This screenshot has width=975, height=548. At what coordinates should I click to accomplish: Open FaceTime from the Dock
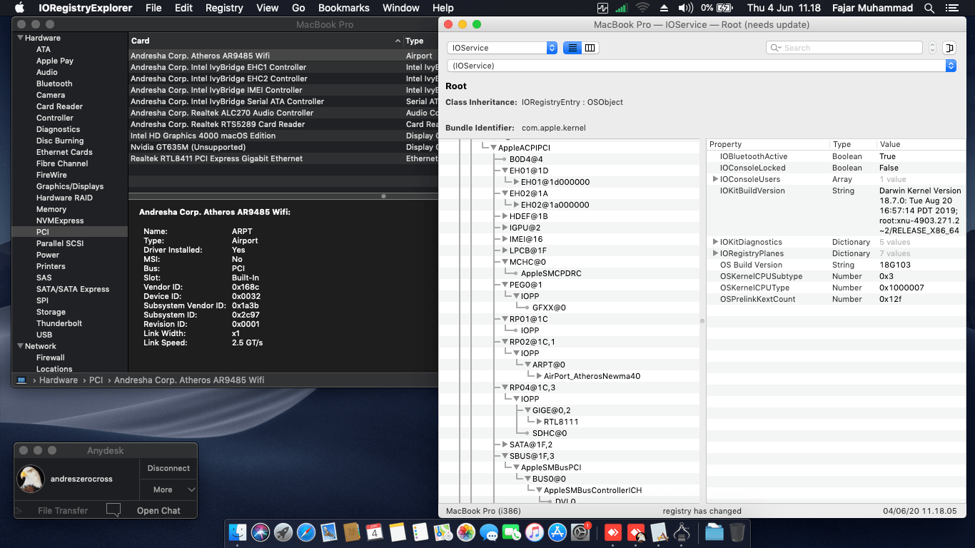512,532
